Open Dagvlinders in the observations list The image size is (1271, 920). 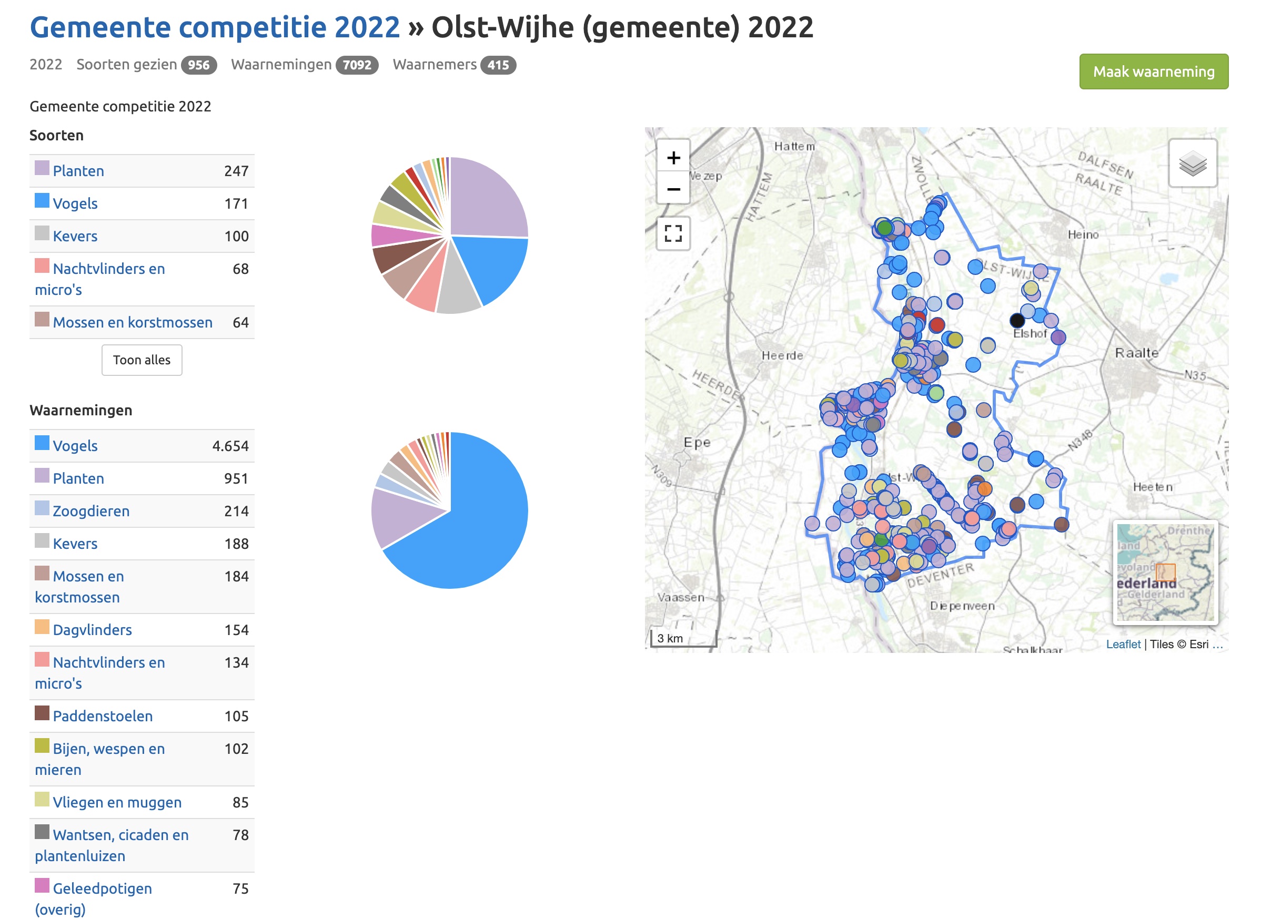pyautogui.click(x=93, y=629)
